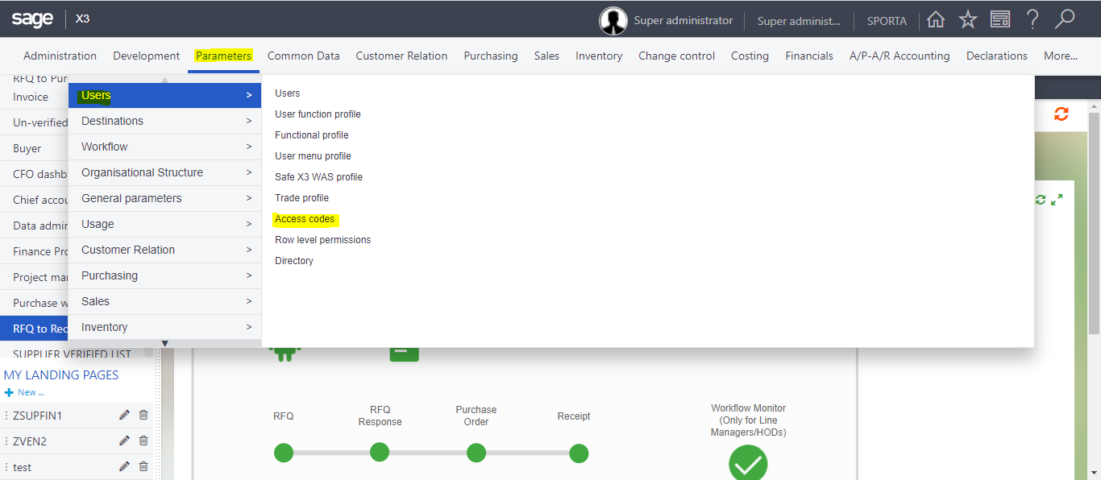Refresh the page with the orange refresh icon
This screenshot has height=480, width=1101.
point(1062,114)
